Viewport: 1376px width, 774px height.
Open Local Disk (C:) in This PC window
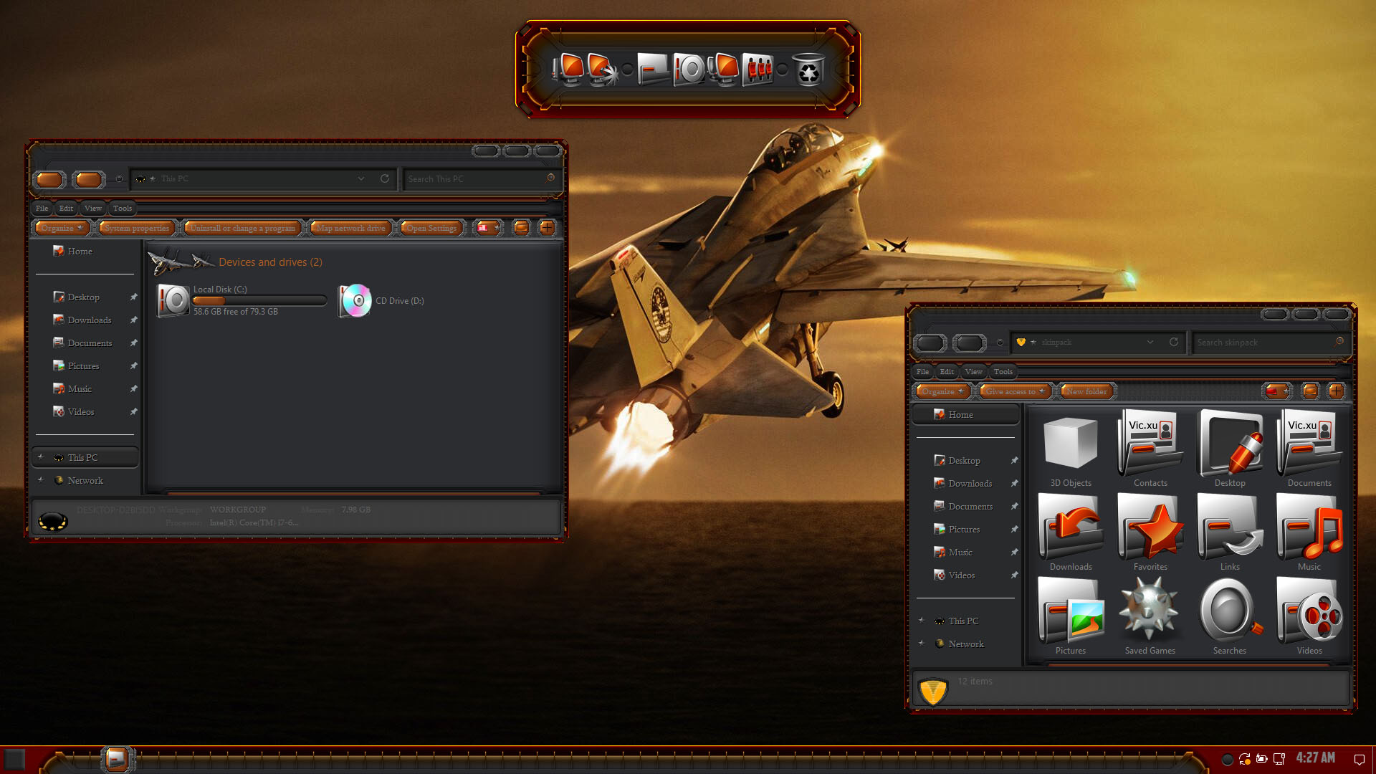(172, 300)
